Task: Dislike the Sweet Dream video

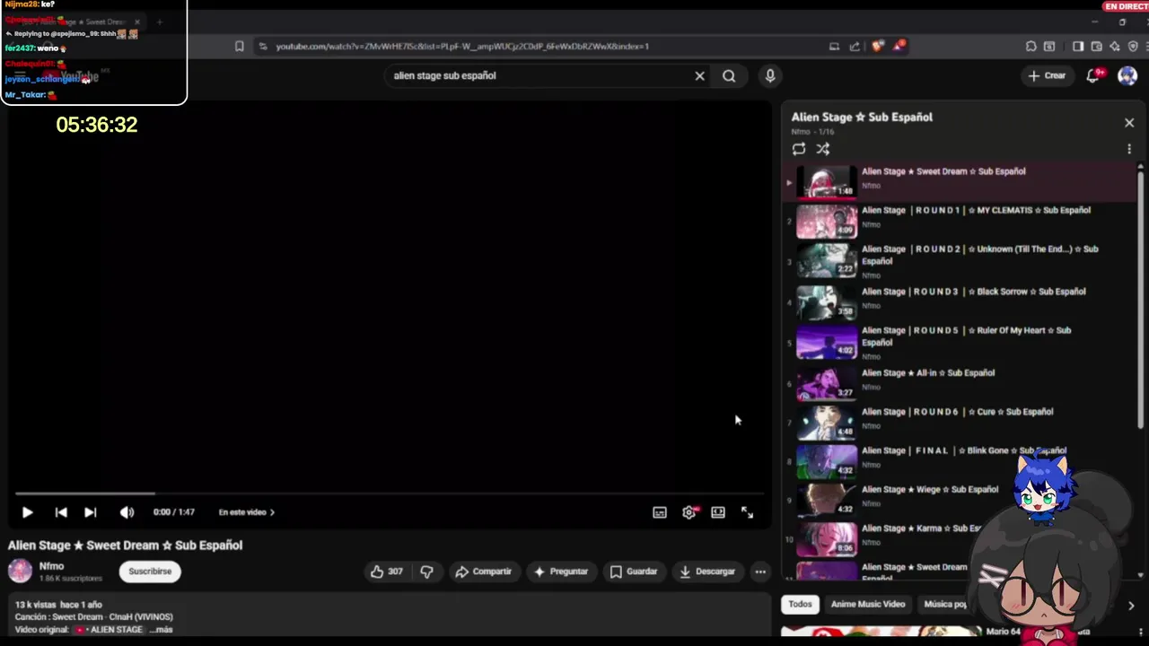Action: click(427, 572)
